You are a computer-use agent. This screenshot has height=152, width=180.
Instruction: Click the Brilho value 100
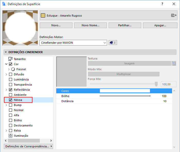(164, 96)
